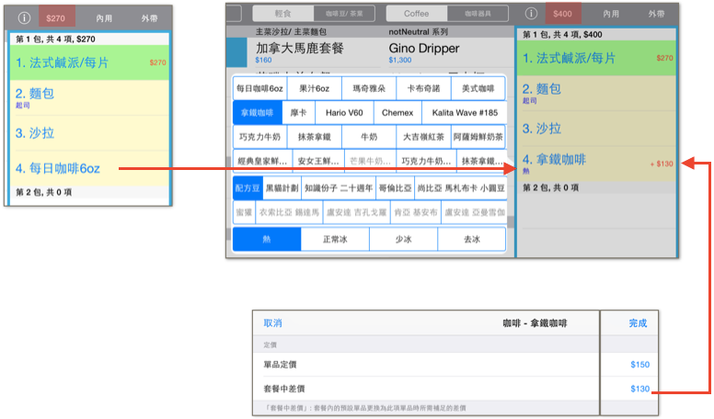
Task: Switch to the Coffee category tab
Action: (417, 14)
